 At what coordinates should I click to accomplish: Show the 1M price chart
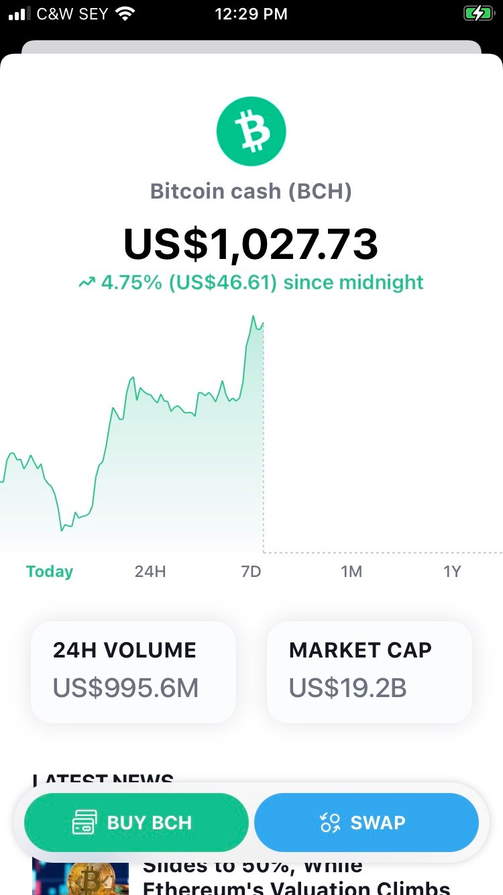(351, 572)
